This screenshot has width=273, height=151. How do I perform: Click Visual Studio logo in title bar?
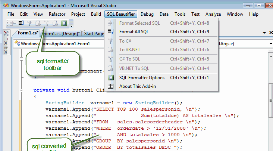pos(6,5)
